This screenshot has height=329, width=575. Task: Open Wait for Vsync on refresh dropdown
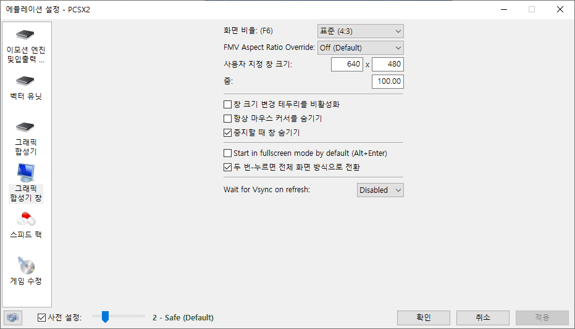pos(380,190)
